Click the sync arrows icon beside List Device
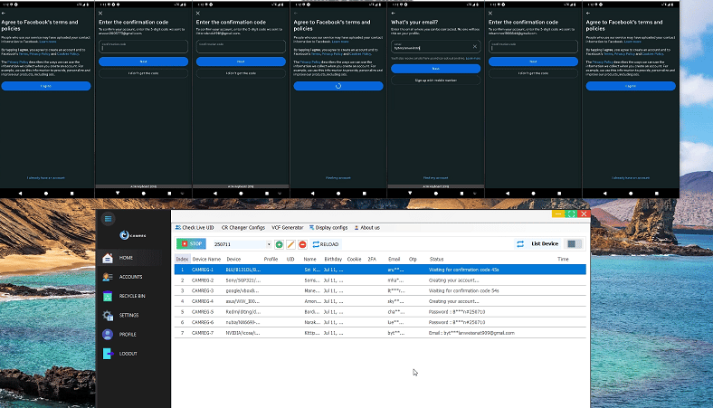713x408 pixels. [520, 244]
